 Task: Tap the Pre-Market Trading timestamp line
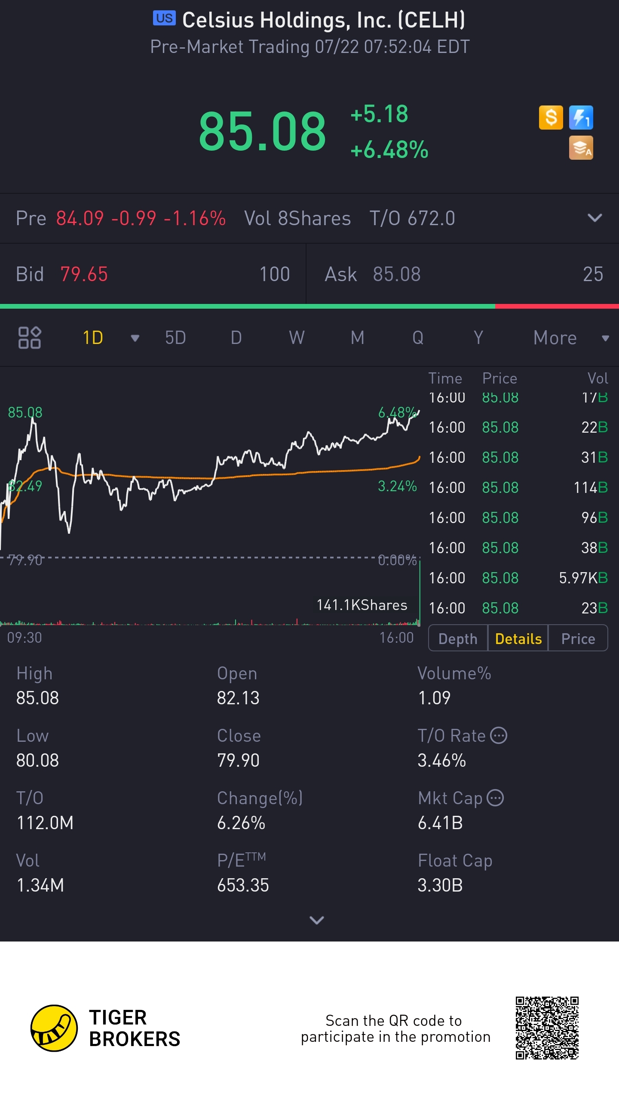click(x=309, y=47)
